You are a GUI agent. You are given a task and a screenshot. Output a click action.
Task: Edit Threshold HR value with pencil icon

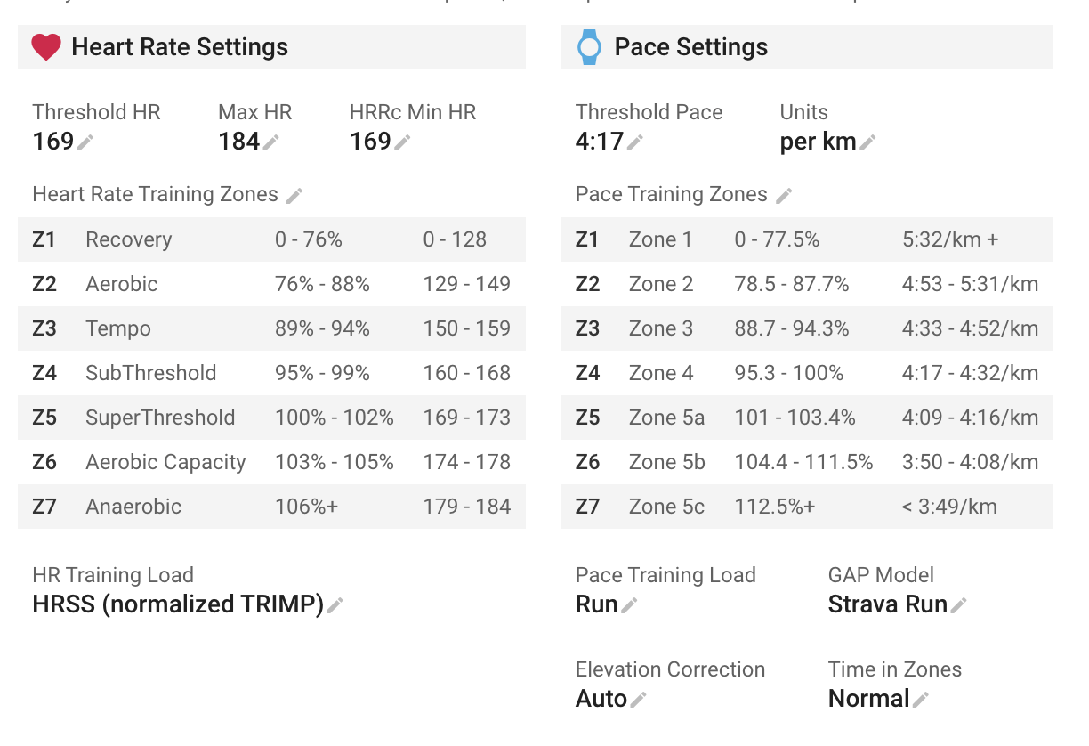85,142
